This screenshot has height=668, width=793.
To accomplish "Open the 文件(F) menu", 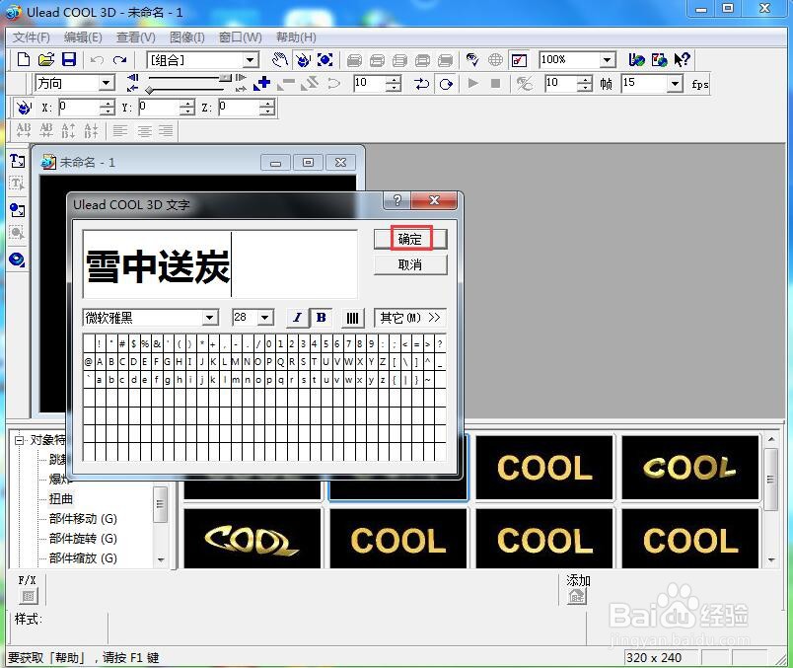I will pos(32,37).
